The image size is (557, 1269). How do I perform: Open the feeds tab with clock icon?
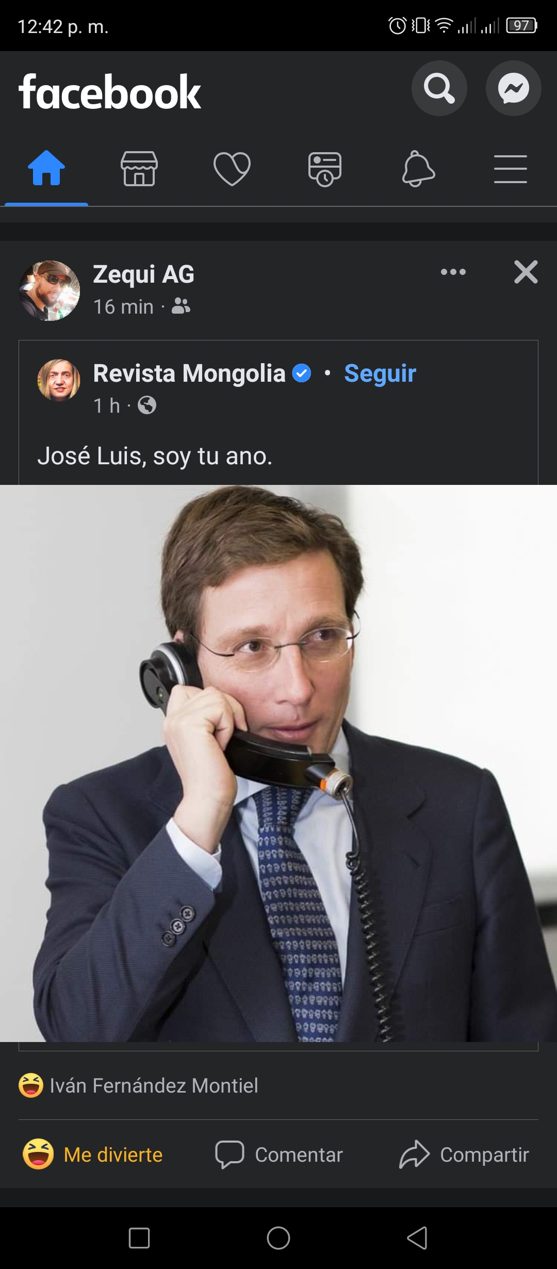[x=325, y=169]
